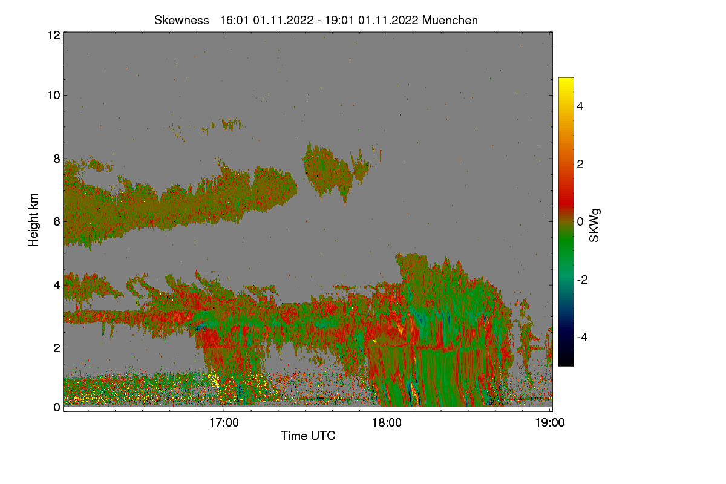The image size is (726, 484).
Task: Click the Time UTC axis title
Action: click(x=308, y=436)
